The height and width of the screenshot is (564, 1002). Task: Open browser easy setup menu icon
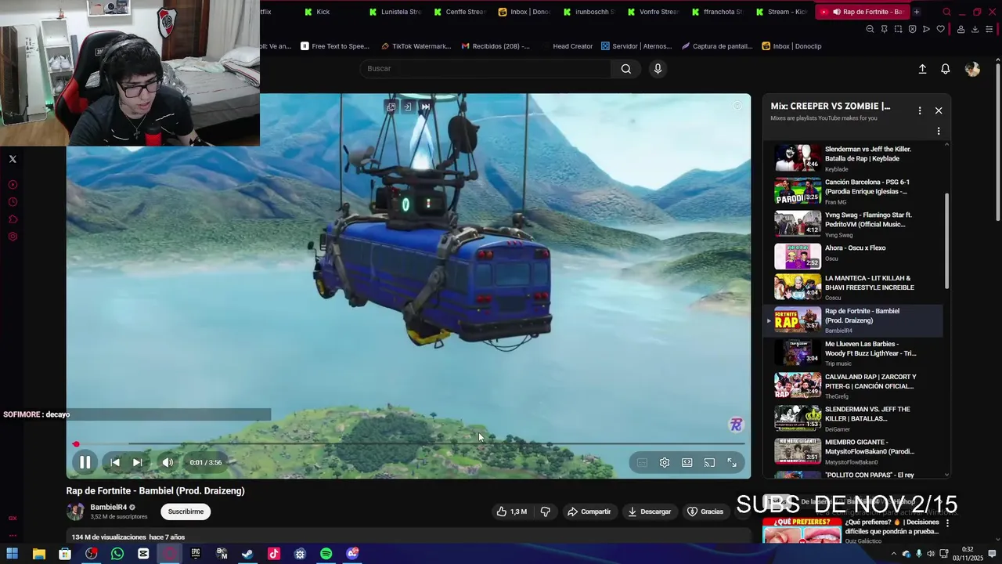click(989, 29)
